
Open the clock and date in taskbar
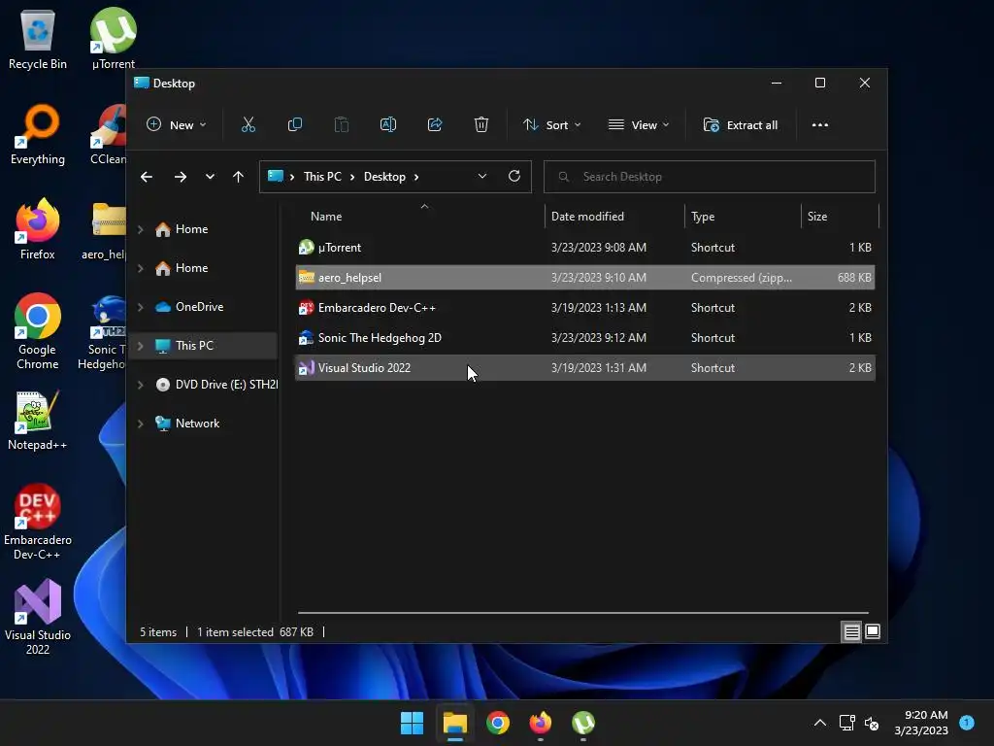921,723
